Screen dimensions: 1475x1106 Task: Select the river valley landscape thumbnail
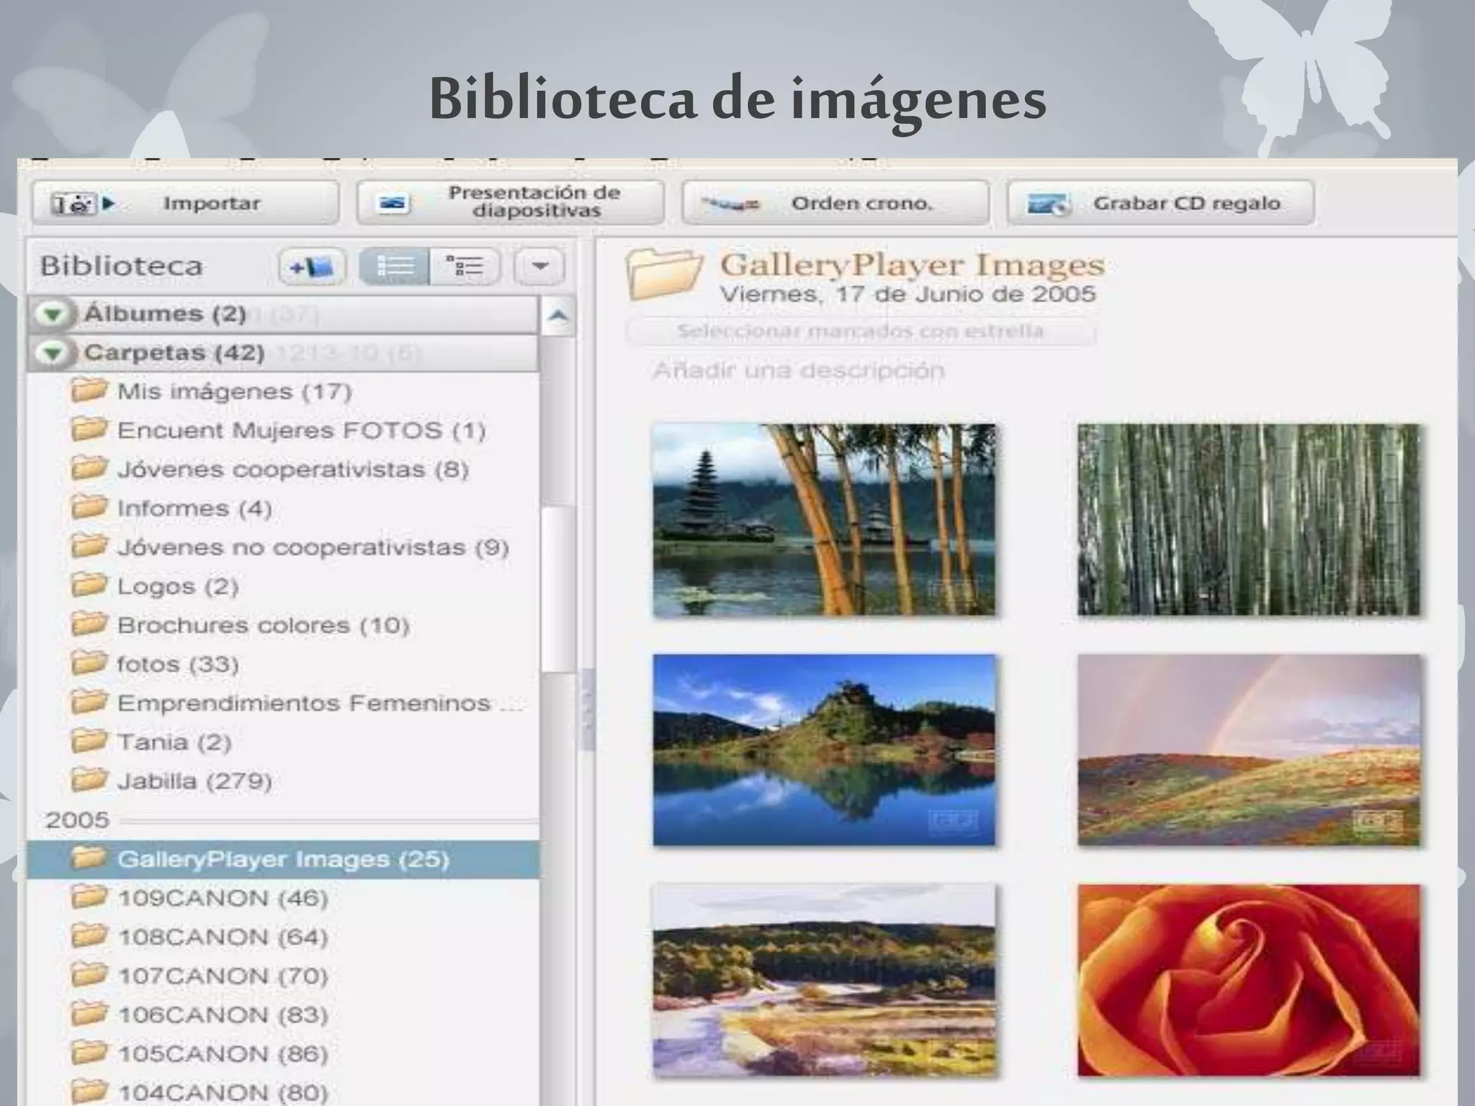824,981
